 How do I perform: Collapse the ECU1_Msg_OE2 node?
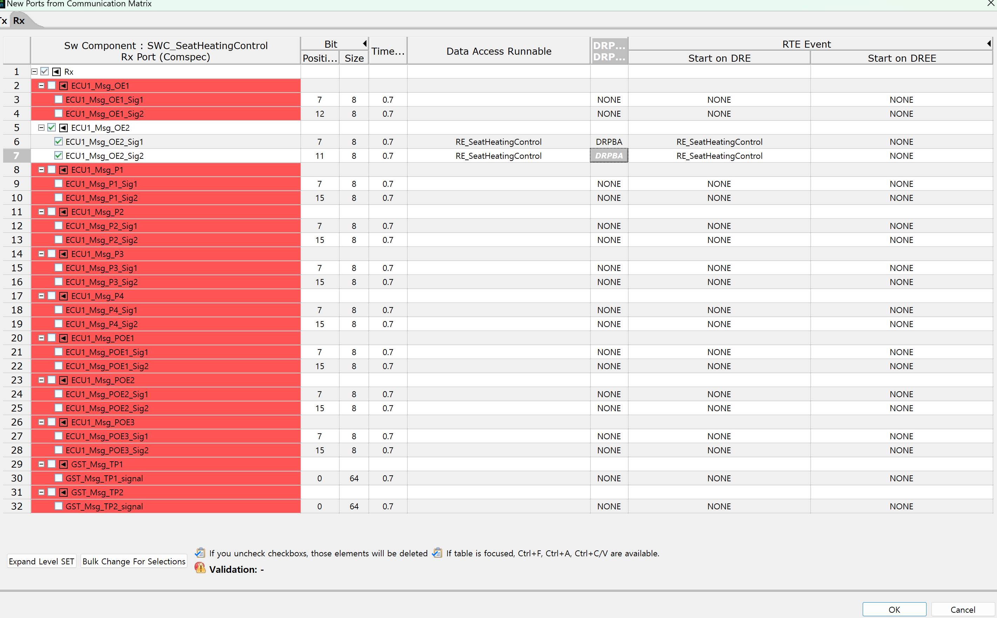41,128
